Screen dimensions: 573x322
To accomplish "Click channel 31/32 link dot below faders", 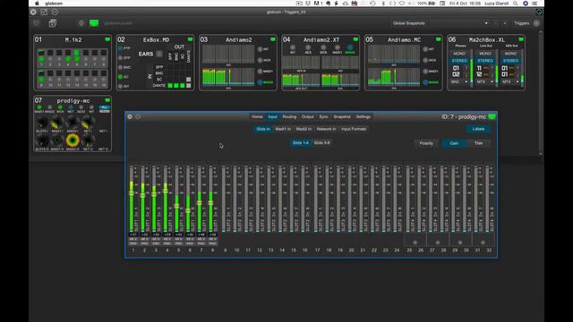I will pos(483,242).
